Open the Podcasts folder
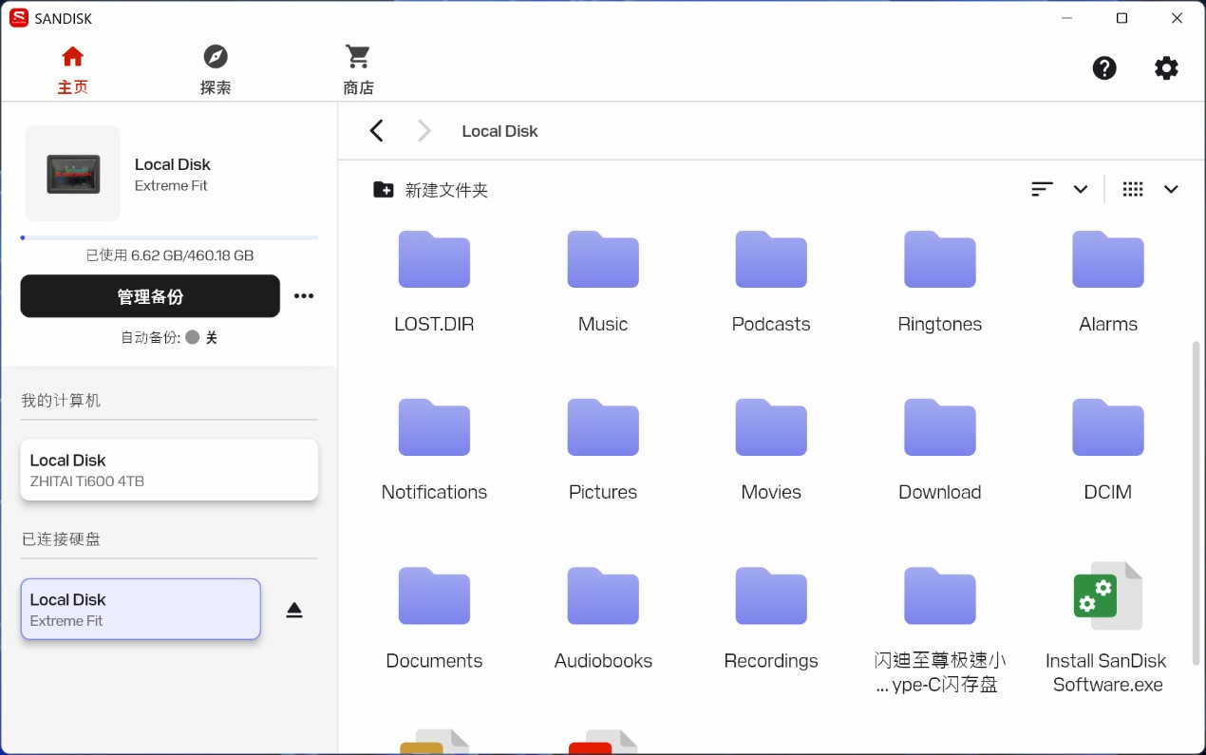 coord(771,282)
